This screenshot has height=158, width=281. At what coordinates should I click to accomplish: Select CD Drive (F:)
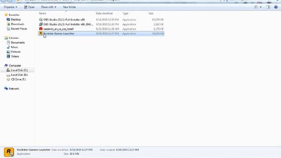(x=18, y=79)
